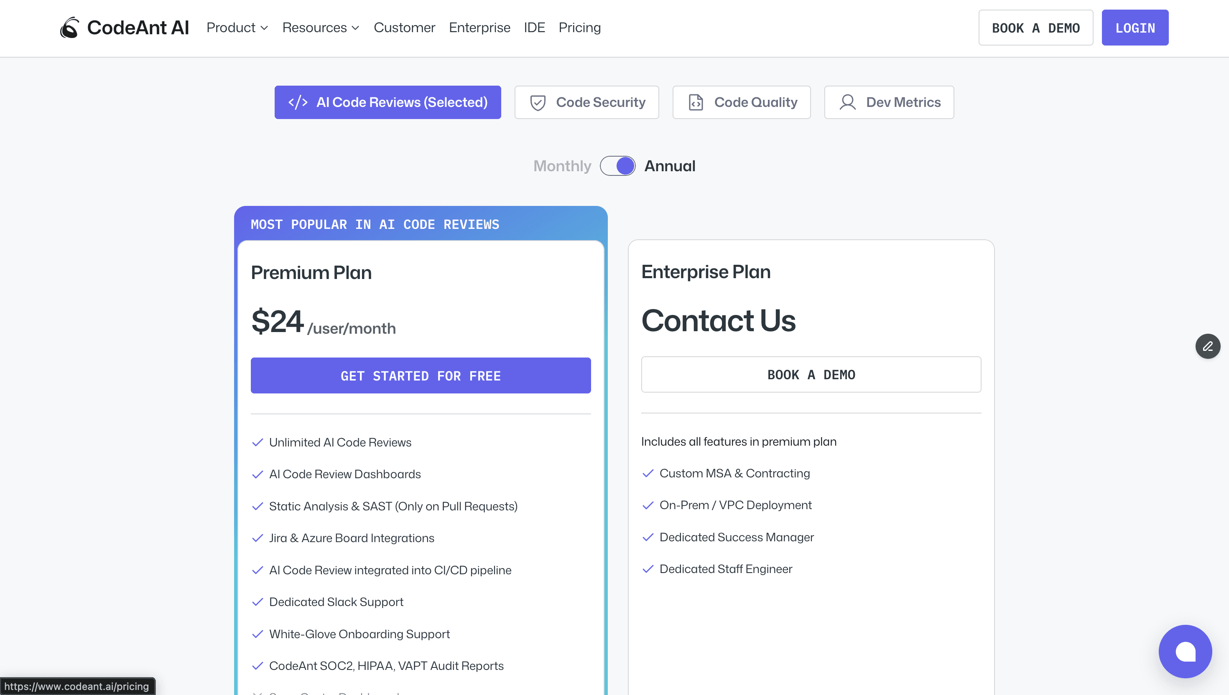Screen dimensions: 1229x695
Task: Click LOGIN in the top right
Action: tap(1135, 27)
